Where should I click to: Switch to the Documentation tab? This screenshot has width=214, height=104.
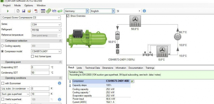(x=136, y=68)
